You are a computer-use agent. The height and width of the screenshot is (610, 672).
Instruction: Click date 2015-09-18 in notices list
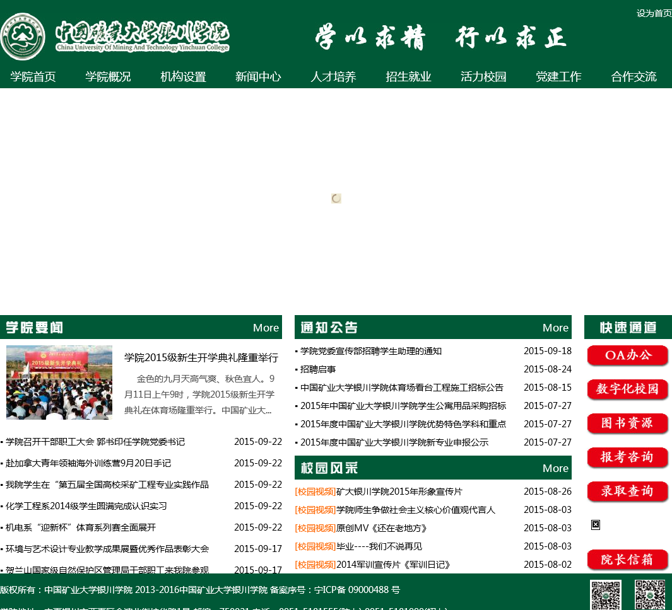(548, 351)
